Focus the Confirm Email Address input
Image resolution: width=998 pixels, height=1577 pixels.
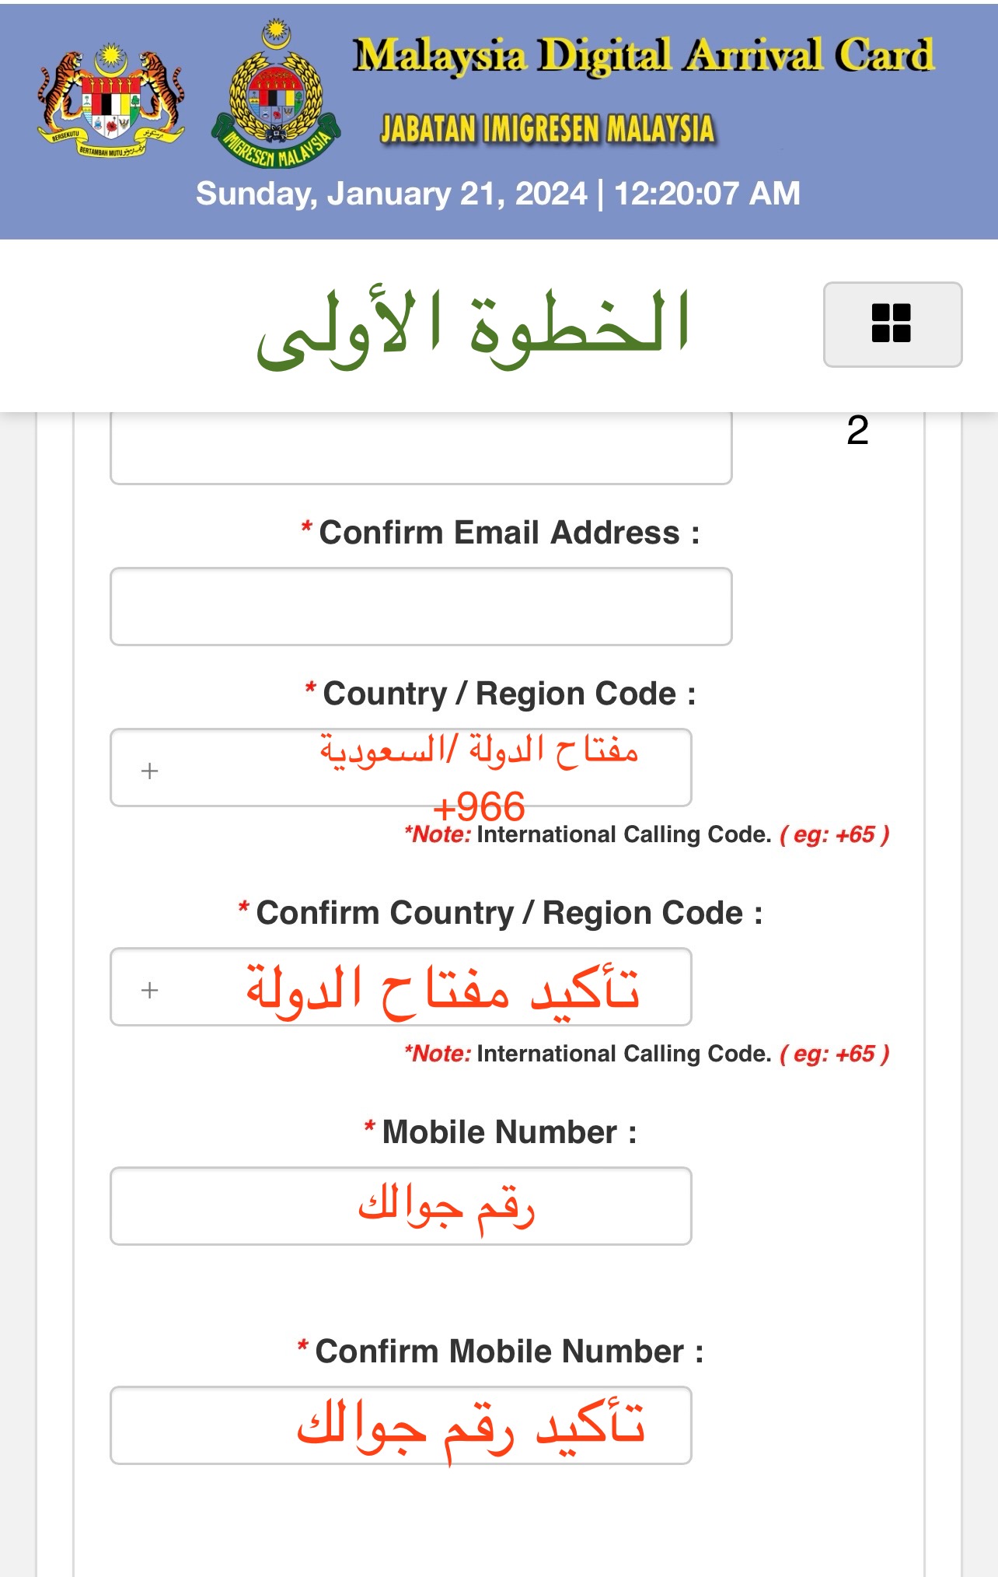coord(420,607)
